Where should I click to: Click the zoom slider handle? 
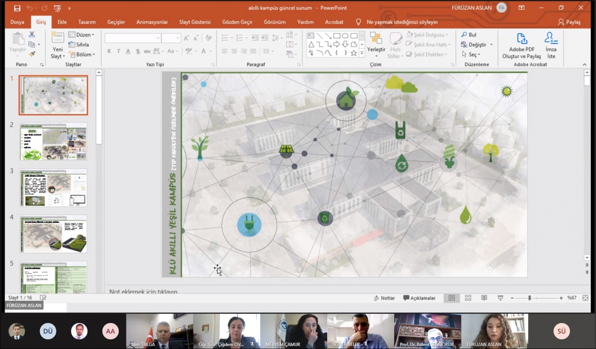(529, 298)
